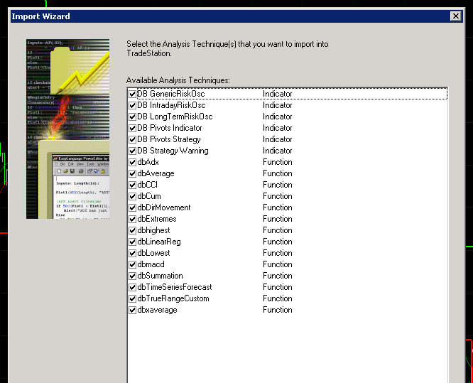Toggle the dbTimeSeriesForecast checkbox
473x383 pixels.
tap(133, 287)
